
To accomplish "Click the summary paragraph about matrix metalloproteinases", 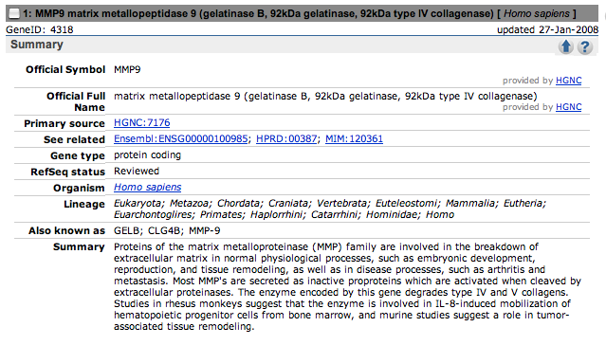I will pyautogui.click(x=347, y=286).
